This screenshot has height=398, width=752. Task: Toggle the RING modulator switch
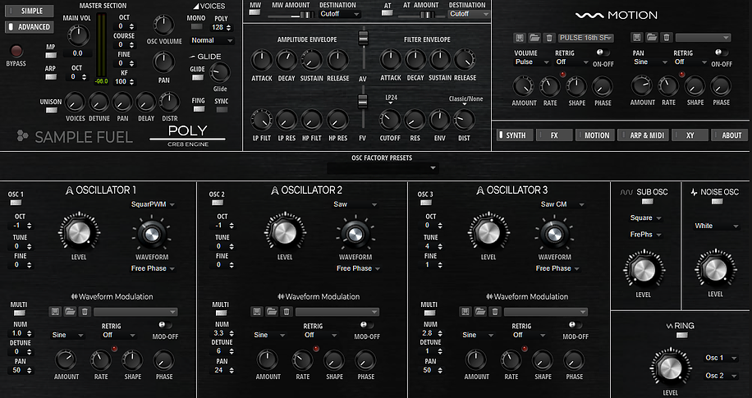pyautogui.click(x=681, y=335)
